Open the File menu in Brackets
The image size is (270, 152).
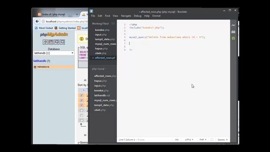pos(93,16)
